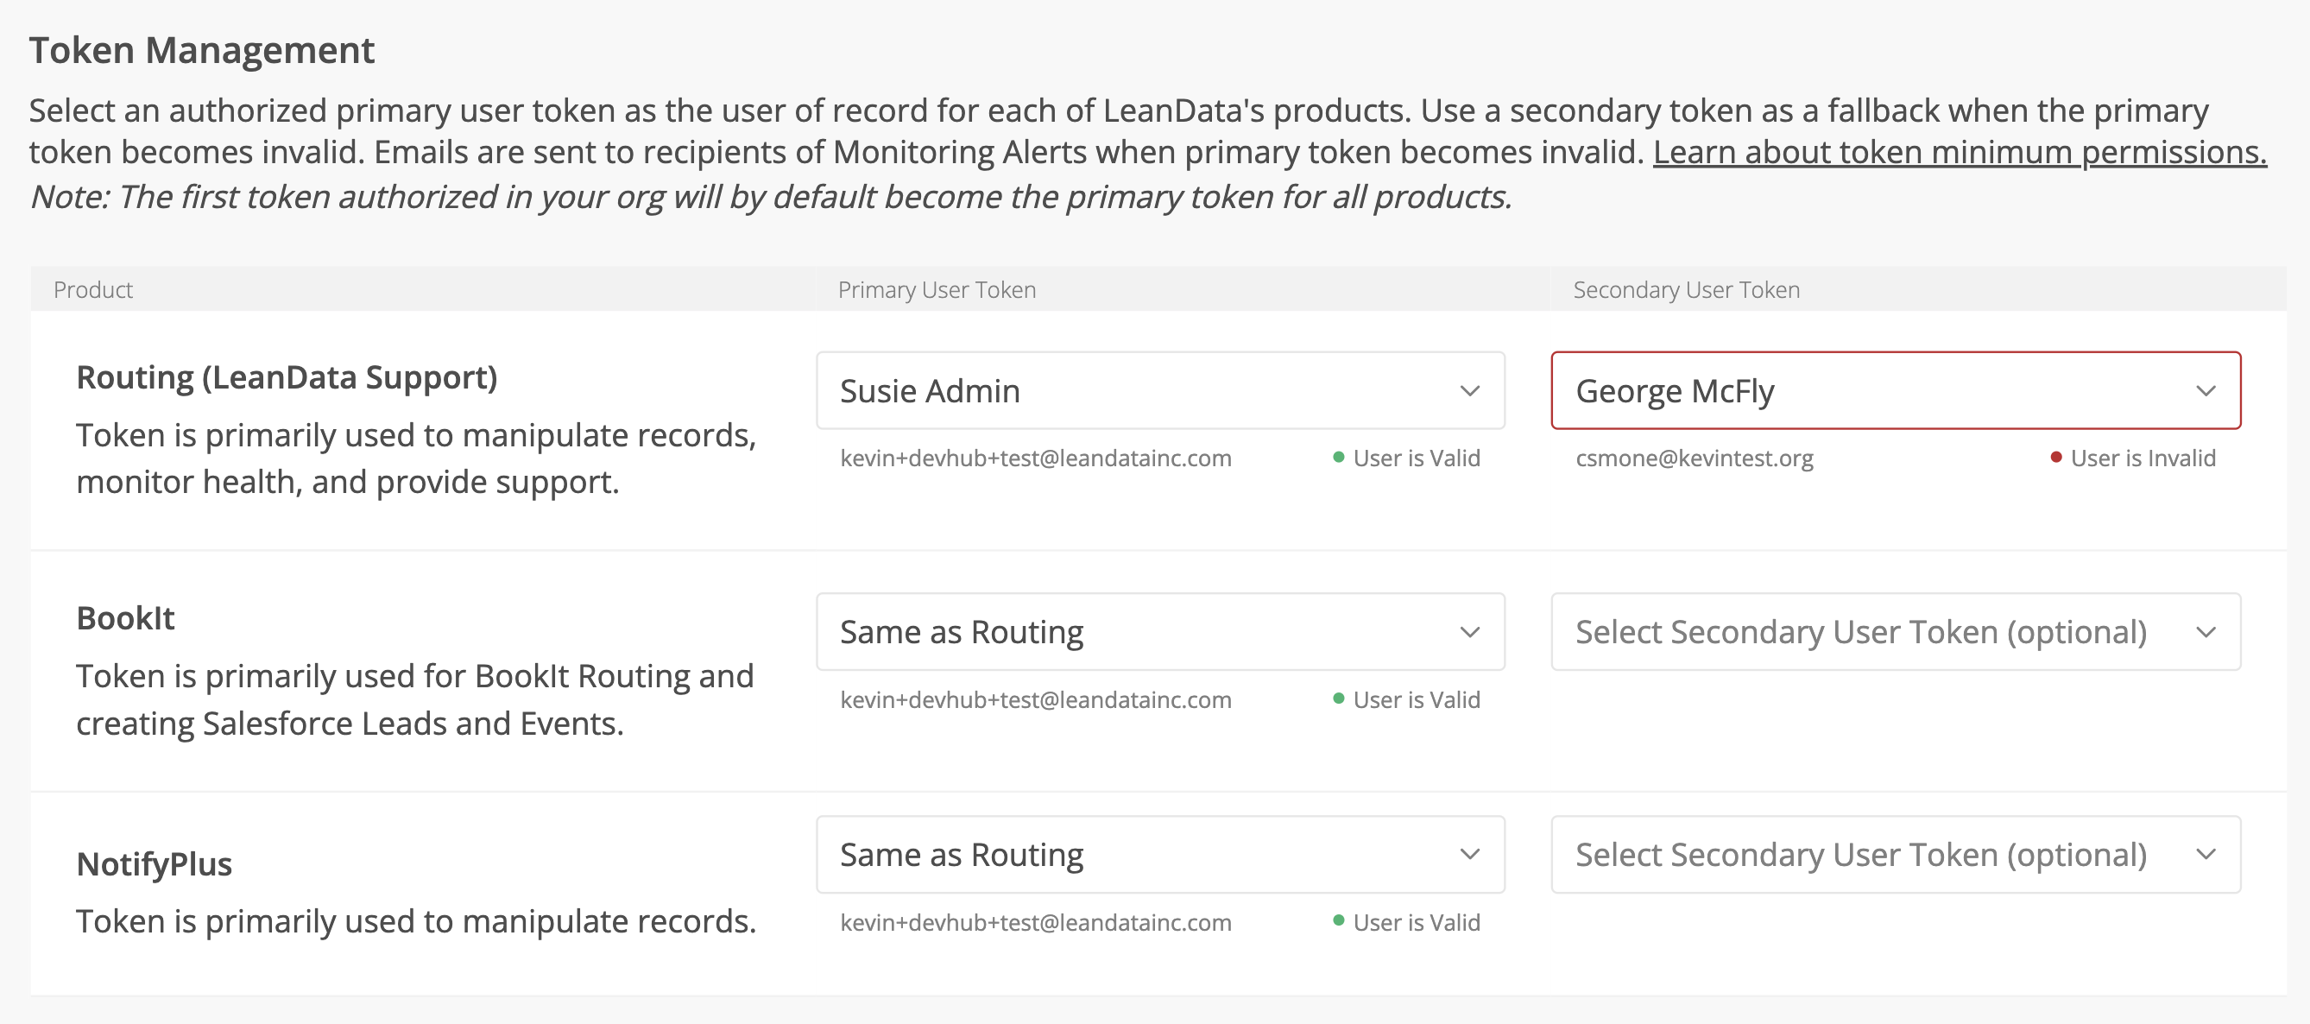Open NotifyPlus Select Secondary User Token dropdown
This screenshot has height=1024, width=2310.
[x=1896, y=854]
